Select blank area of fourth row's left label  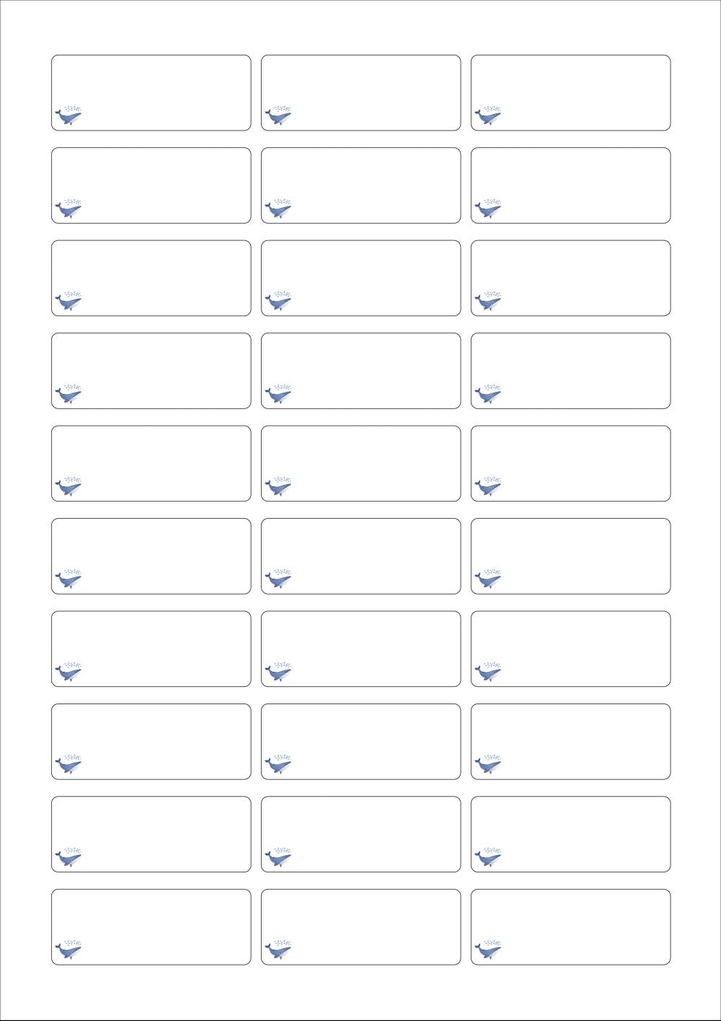point(151,371)
